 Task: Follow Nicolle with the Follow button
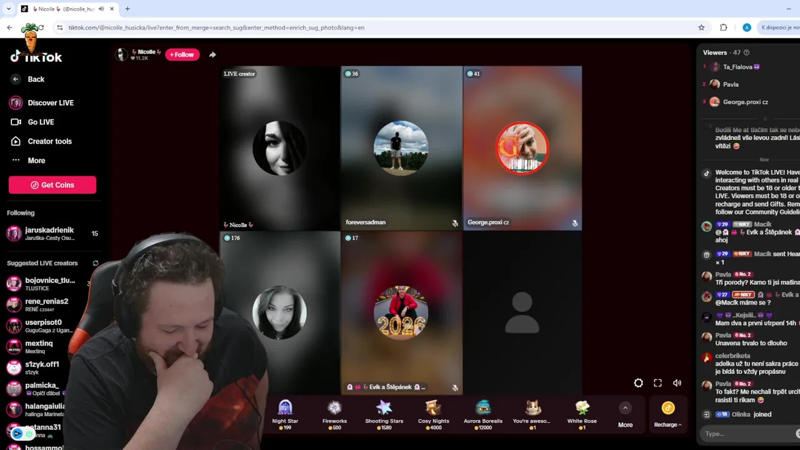point(182,54)
